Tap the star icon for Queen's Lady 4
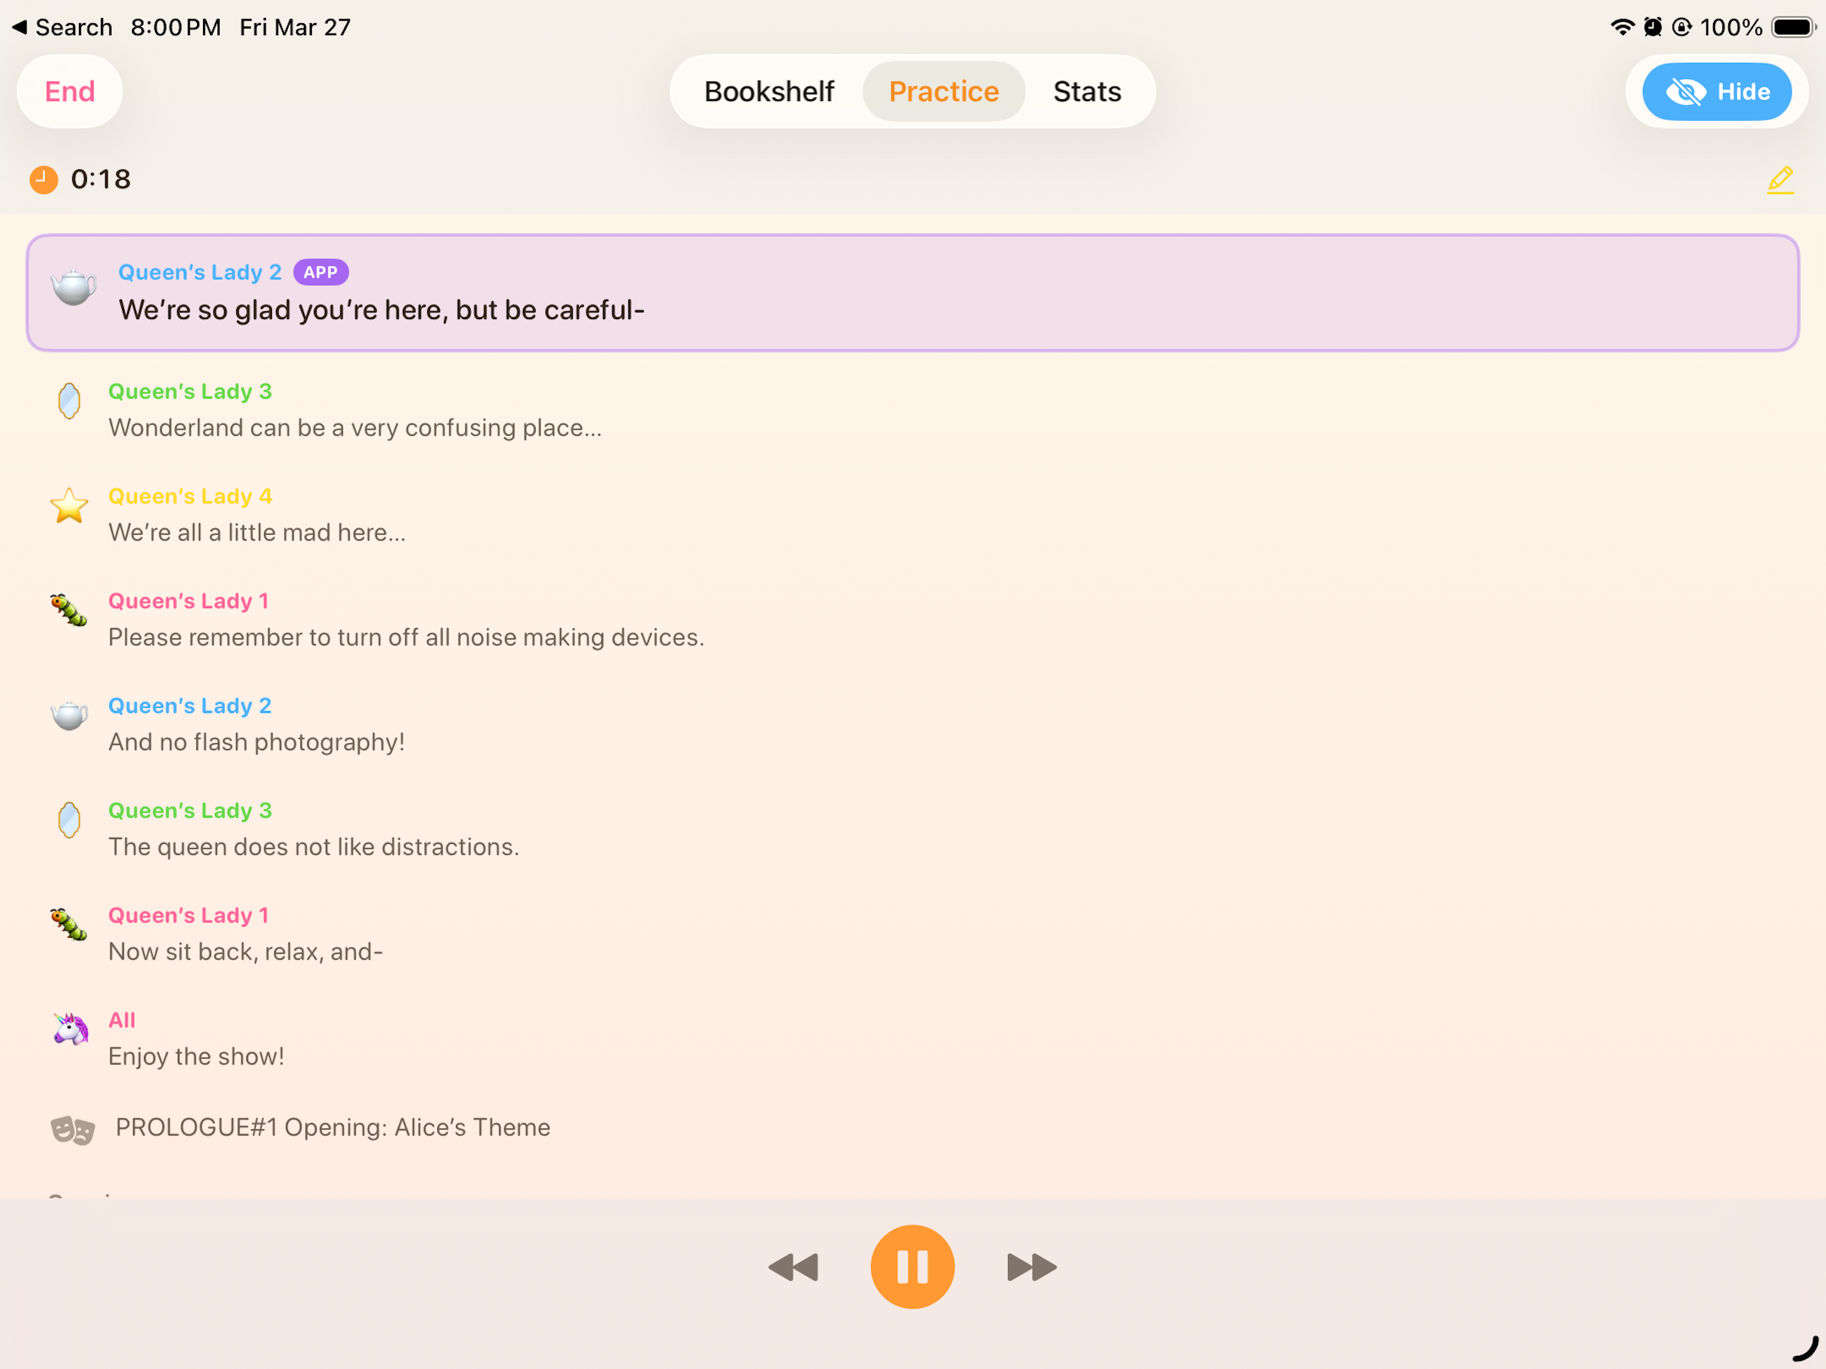 [x=70, y=505]
